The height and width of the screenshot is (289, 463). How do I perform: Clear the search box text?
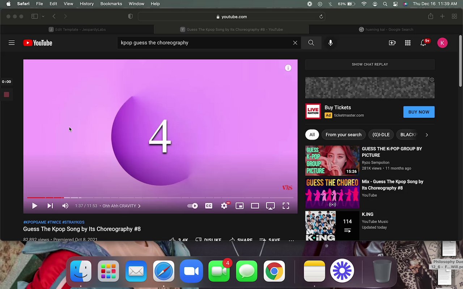coord(295,43)
